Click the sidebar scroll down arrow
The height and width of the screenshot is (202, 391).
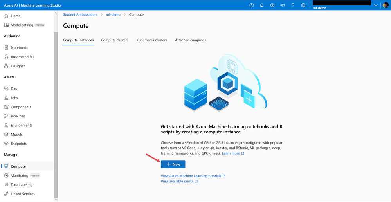click(56, 200)
